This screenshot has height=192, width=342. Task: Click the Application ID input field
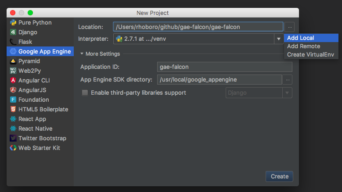225,67
